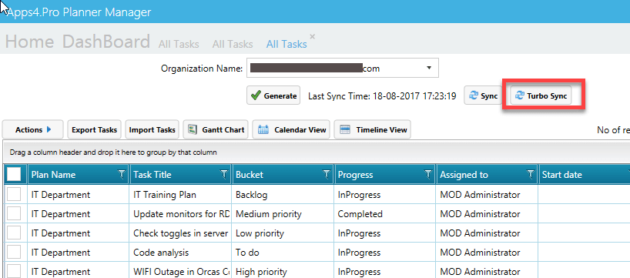The height and width of the screenshot is (278, 630).
Task: Toggle the select-all header checkbox
Action: coord(14,174)
